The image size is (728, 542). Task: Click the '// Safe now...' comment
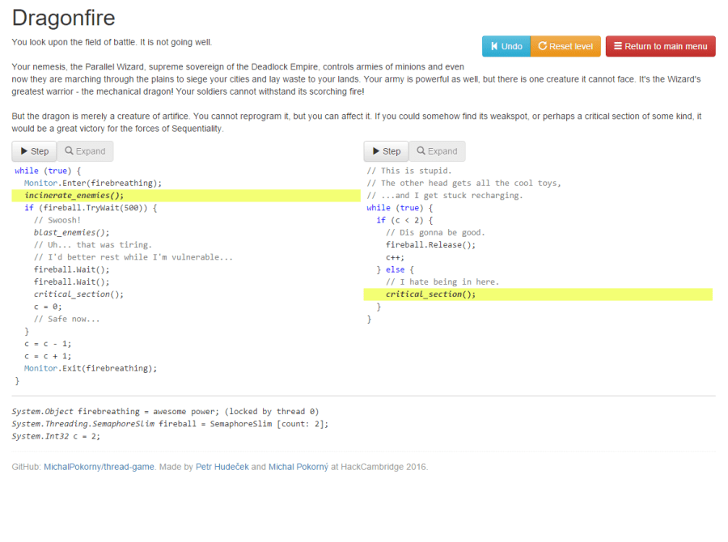(66, 319)
